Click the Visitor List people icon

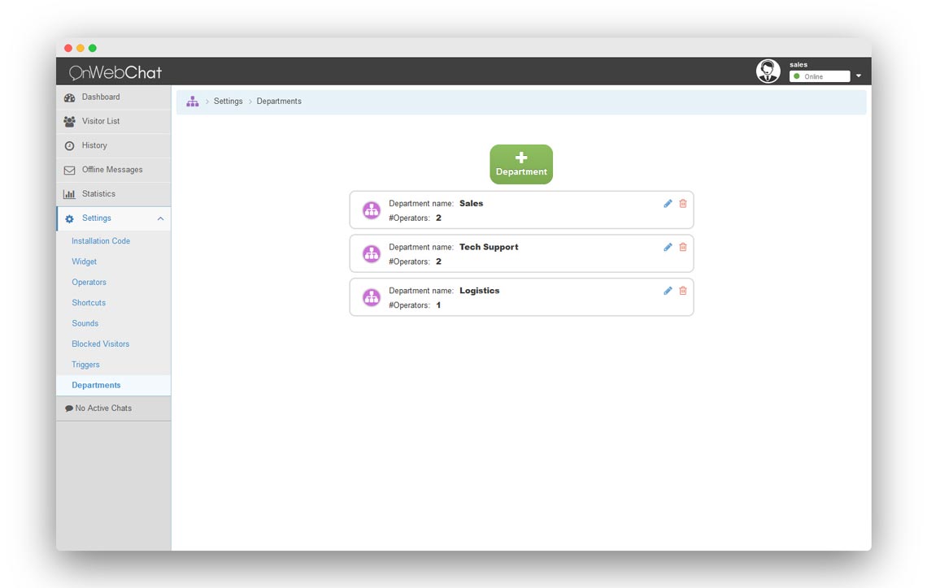click(69, 121)
